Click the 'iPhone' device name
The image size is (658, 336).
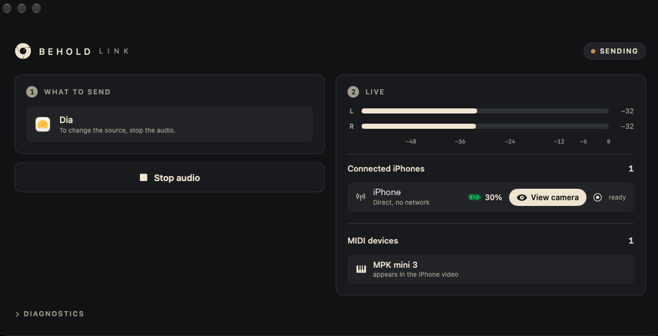387,192
